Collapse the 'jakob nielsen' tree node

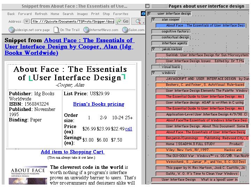tap(153, 49)
